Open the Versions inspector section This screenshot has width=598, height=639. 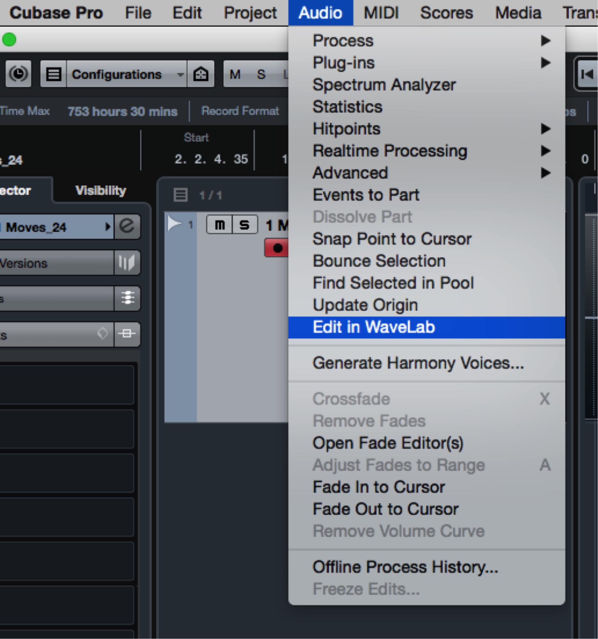coord(57,263)
